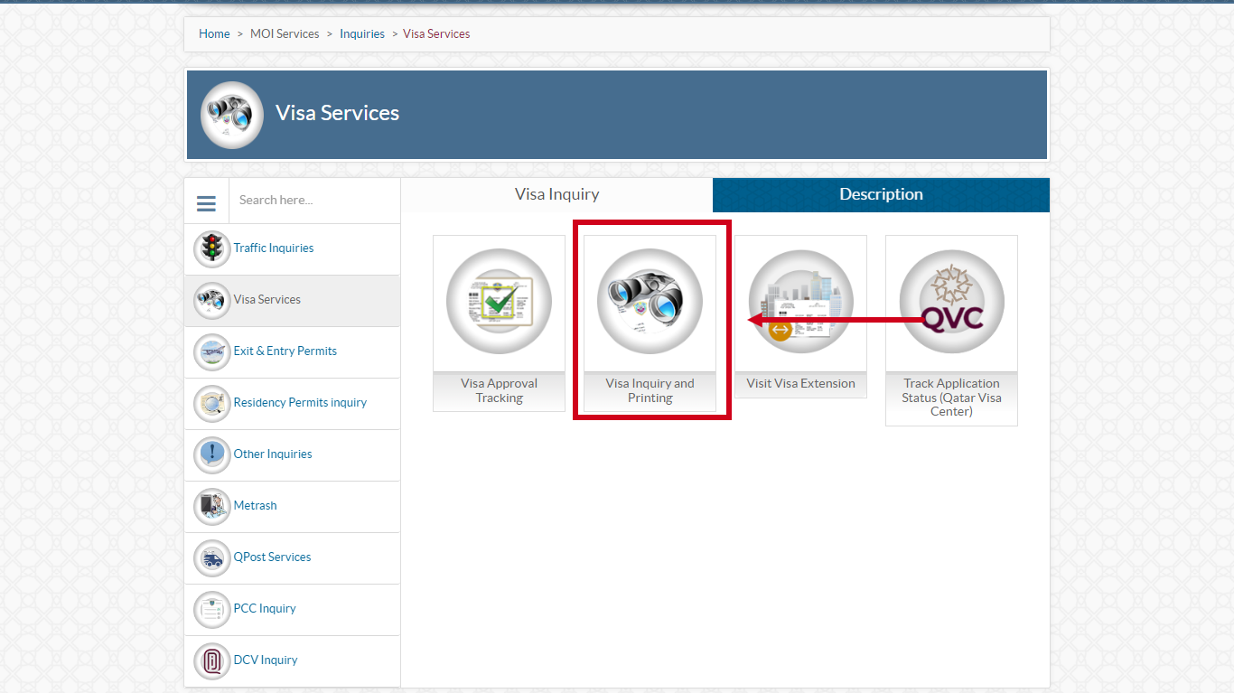Select the Metrash sidebar icon
This screenshot has height=693, width=1234.
tap(212, 506)
